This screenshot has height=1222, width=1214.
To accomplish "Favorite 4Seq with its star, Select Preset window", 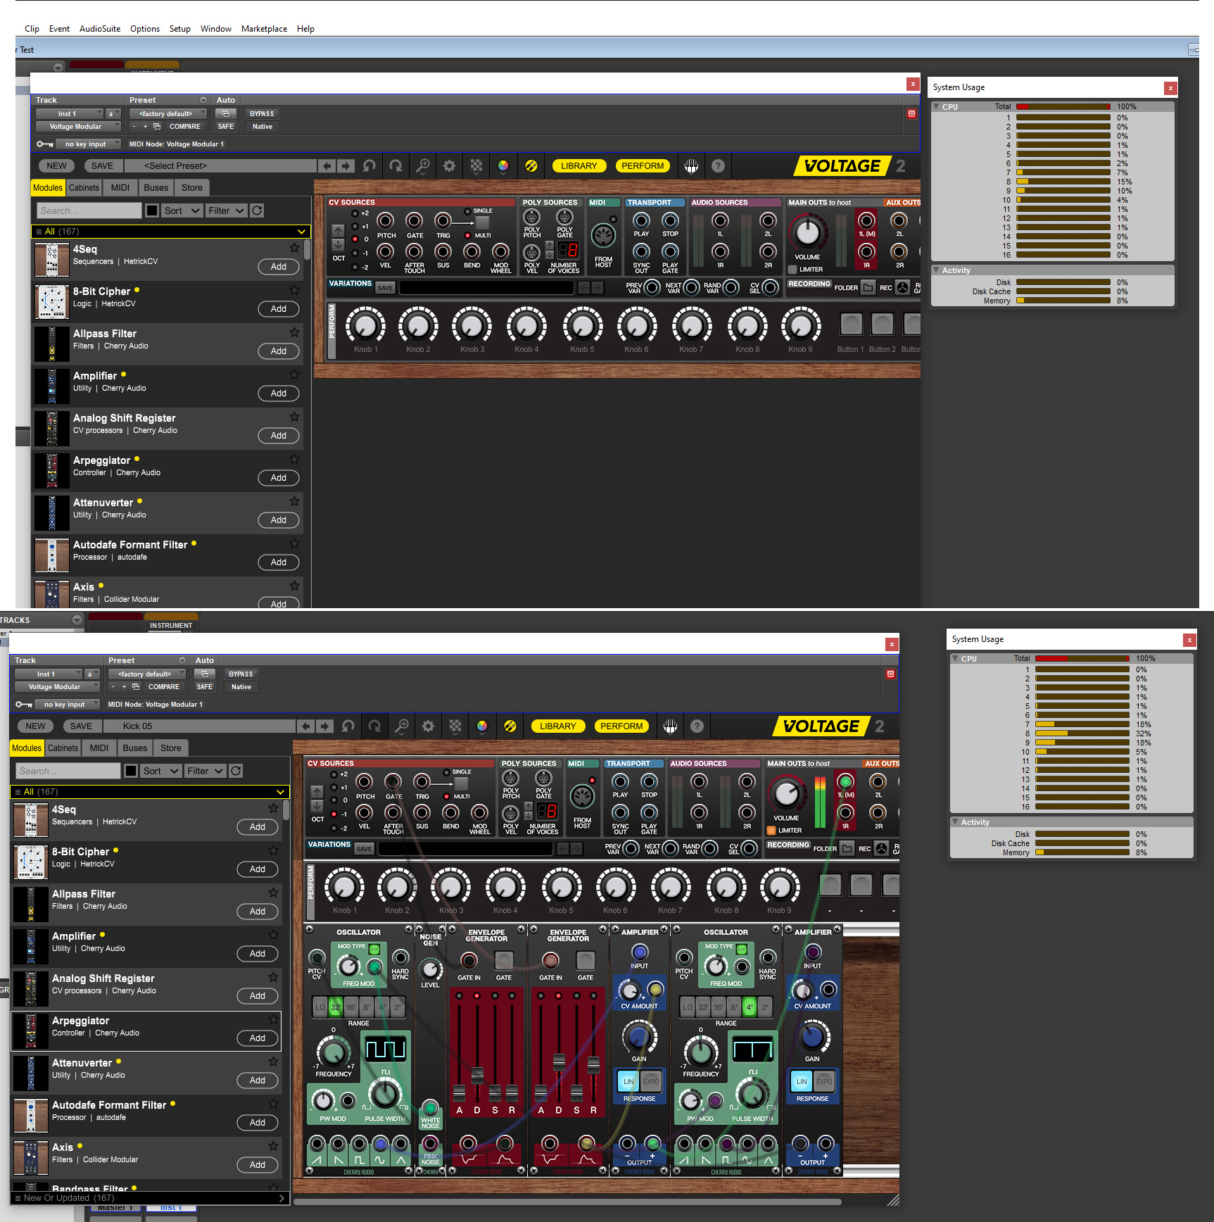I will [x=294, y=248].
